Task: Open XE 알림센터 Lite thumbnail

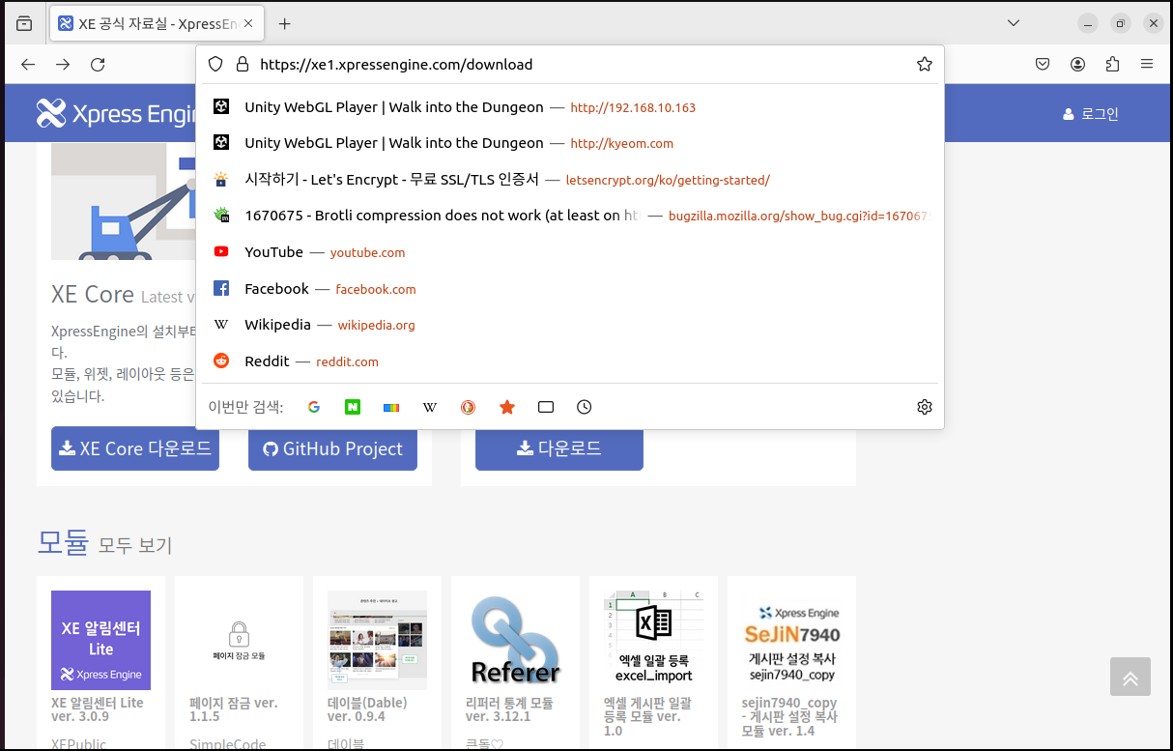Action: 100,640
